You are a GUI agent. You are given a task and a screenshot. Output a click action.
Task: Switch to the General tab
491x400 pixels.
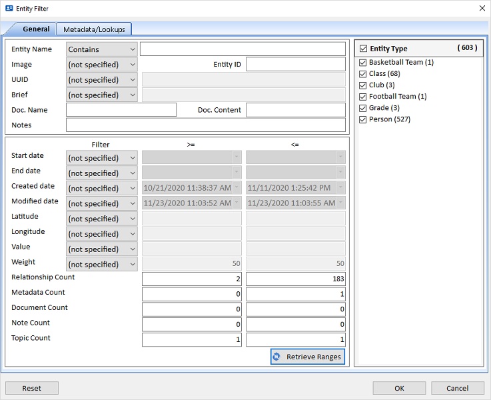(x=36, y=29)
